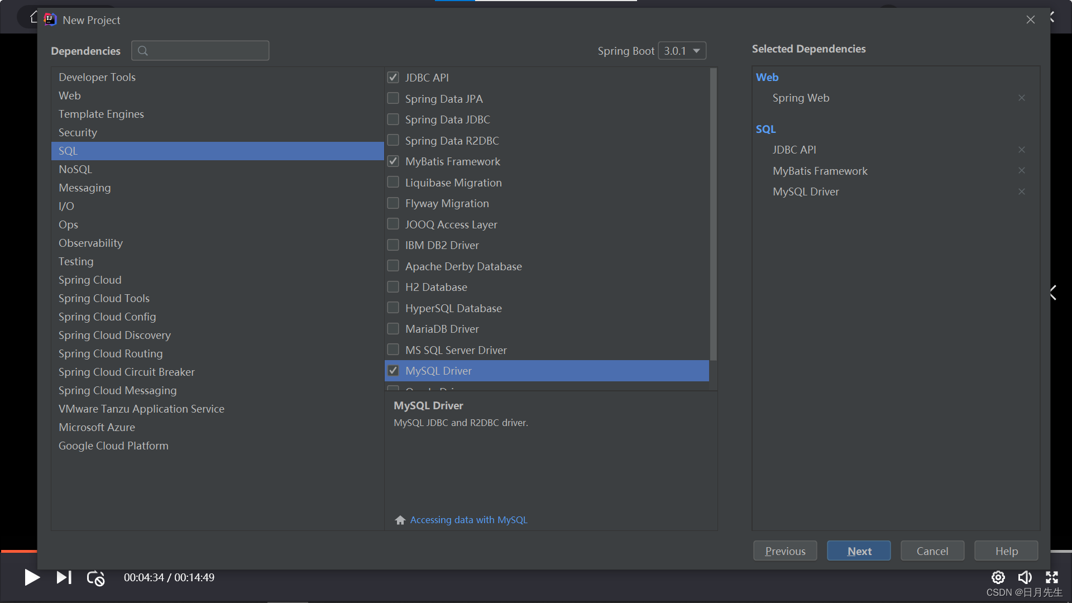Select the NoSQL category
The image size is (1072, 603).
coord(75,169)
